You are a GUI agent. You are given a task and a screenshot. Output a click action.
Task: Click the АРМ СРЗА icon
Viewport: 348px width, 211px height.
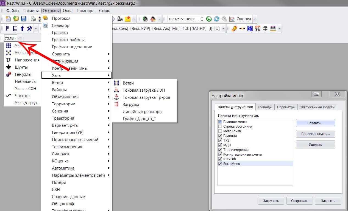point(258,29)
